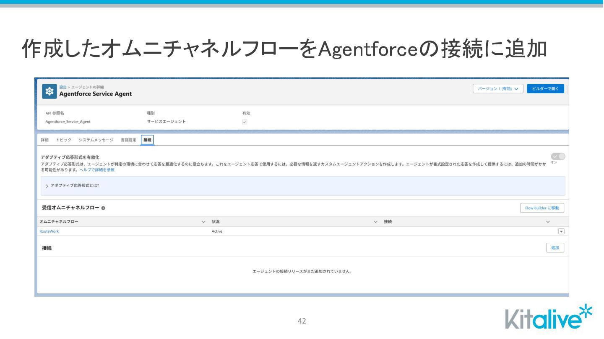The height and width of the screenshot is (339, 604).
Task: Click the エージェントの接続リリースがまだ追加されていません message
Action: click(302, 271)
